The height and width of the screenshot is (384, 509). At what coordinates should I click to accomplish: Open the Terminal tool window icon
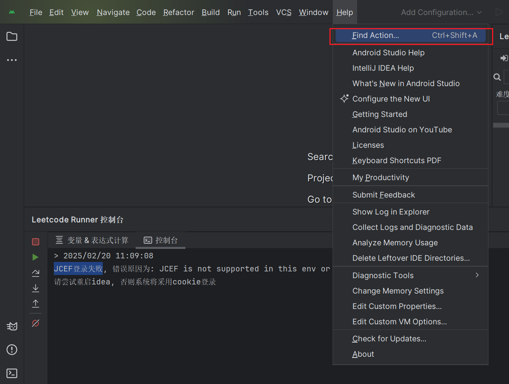(12, 373)
